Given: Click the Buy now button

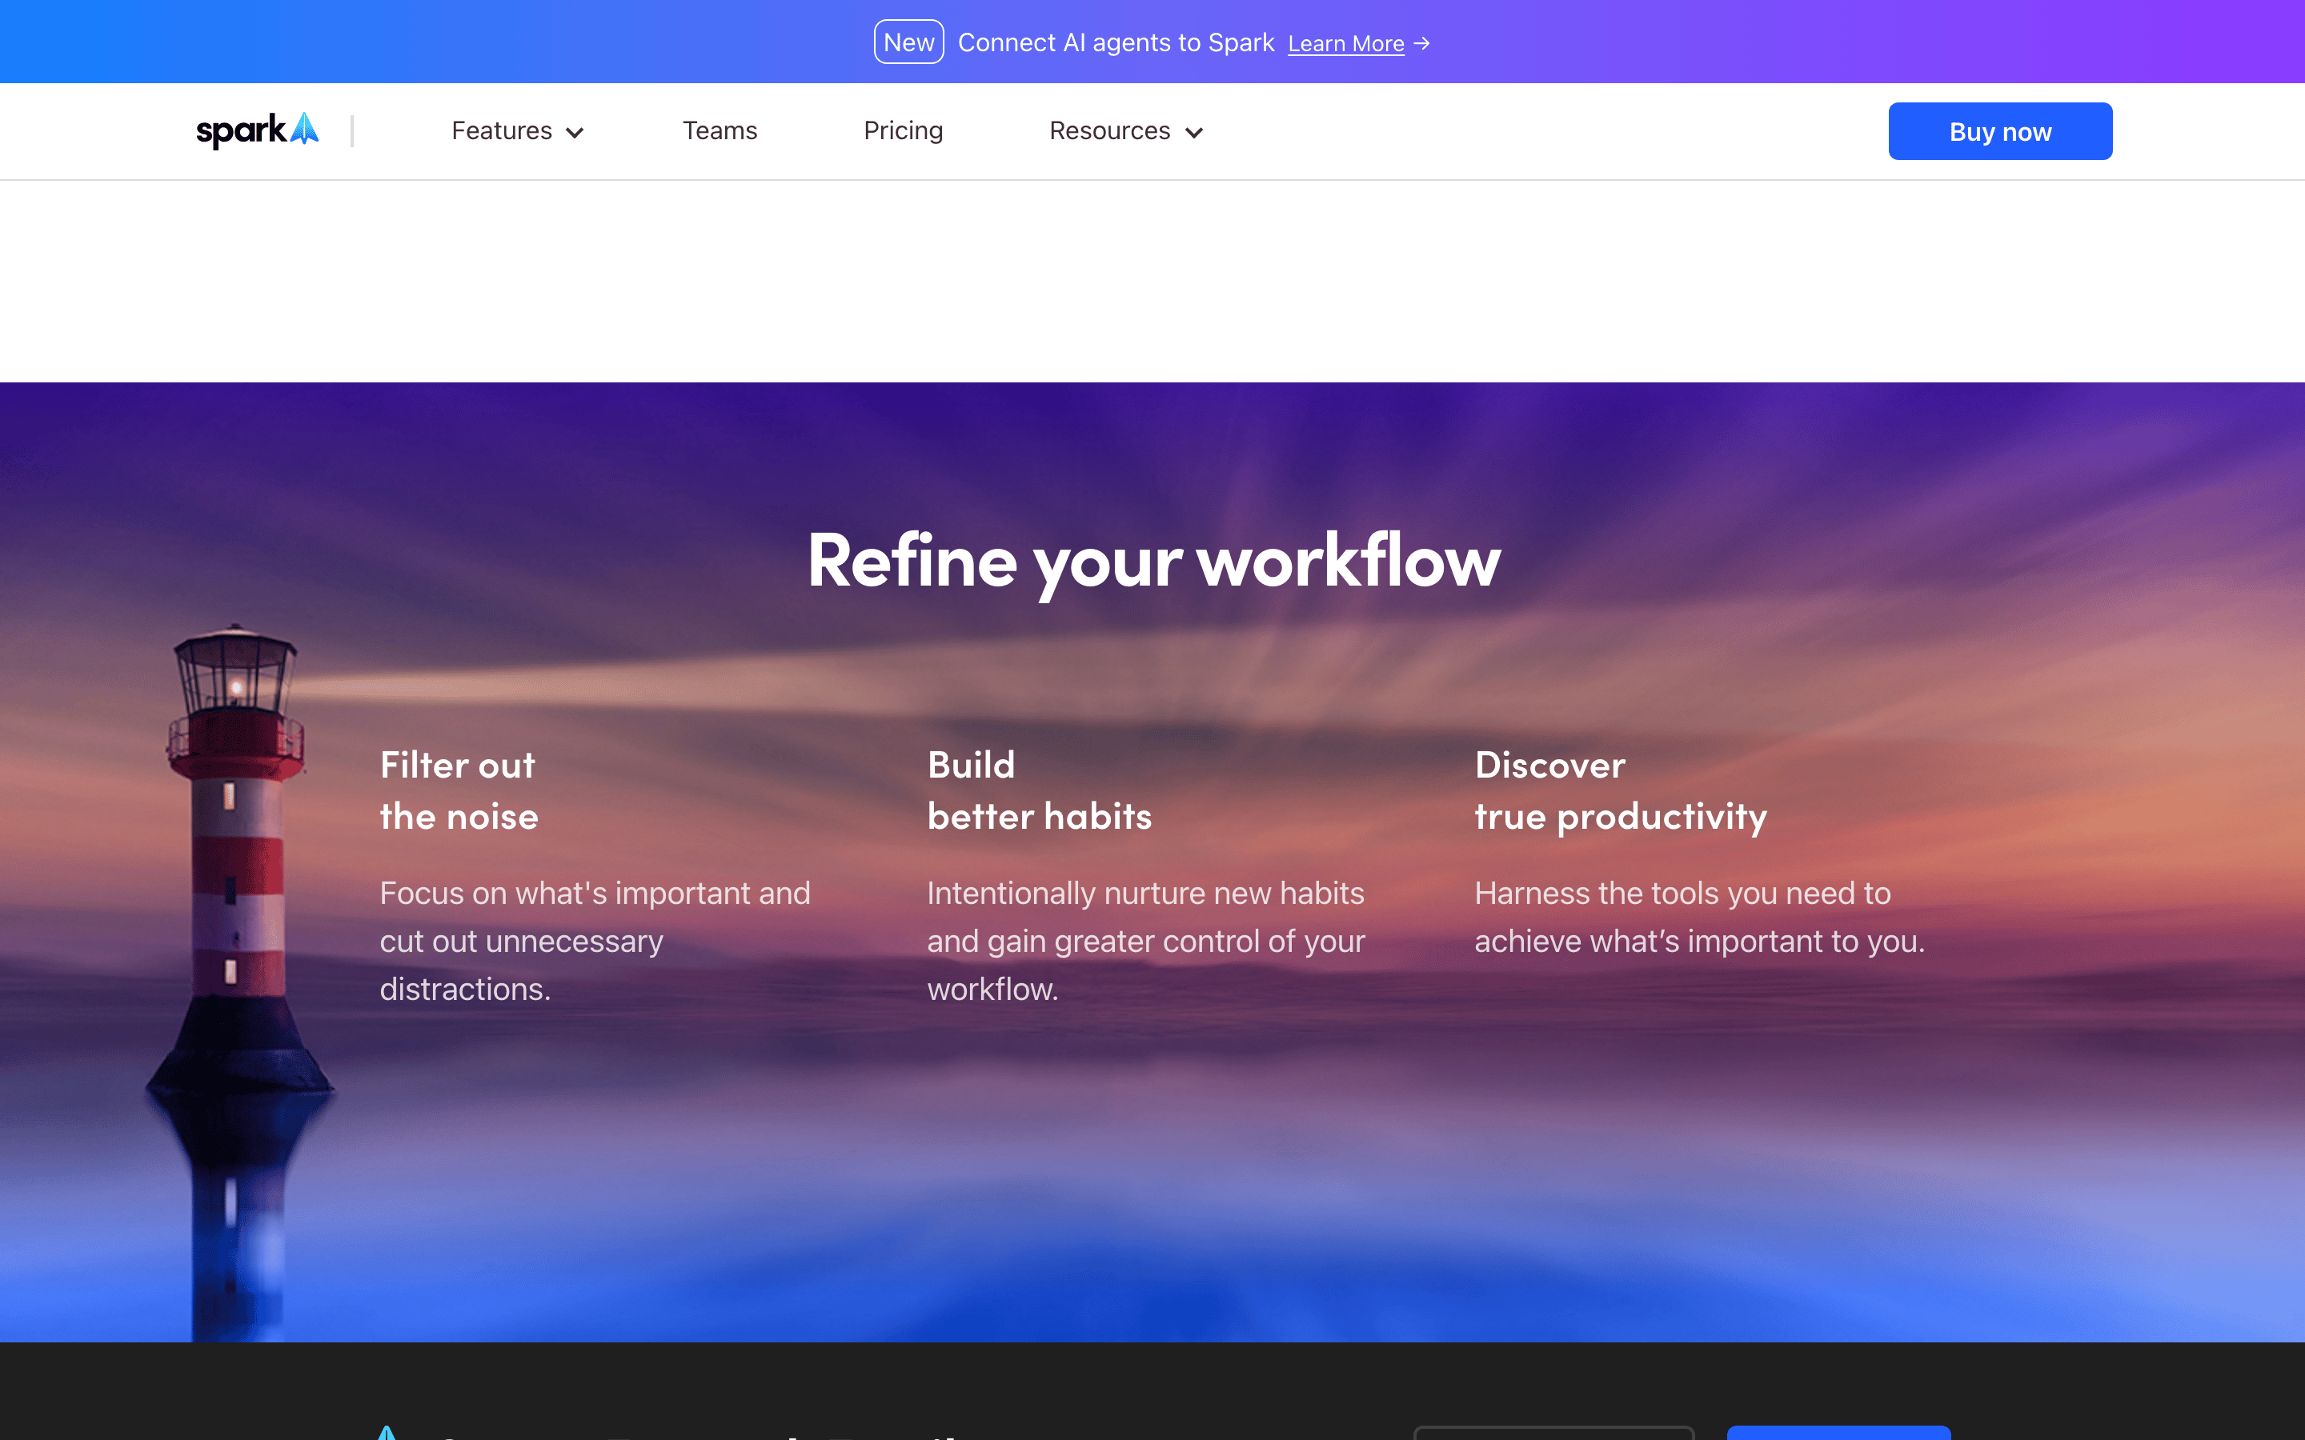Looking at the screenshot, I should click(x=2000, y=131).
